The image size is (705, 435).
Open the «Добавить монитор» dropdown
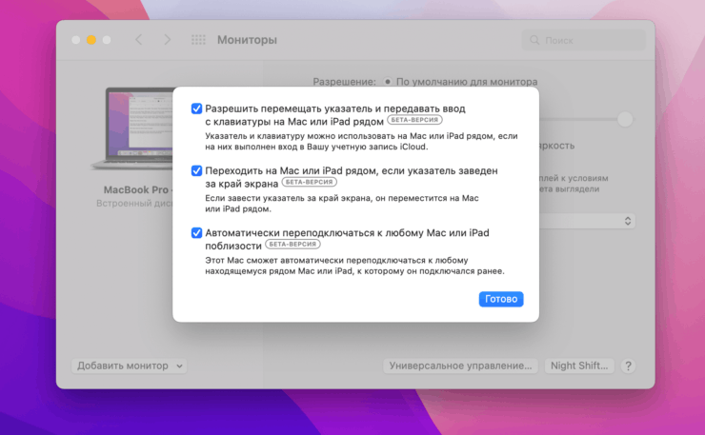(130, 366)
